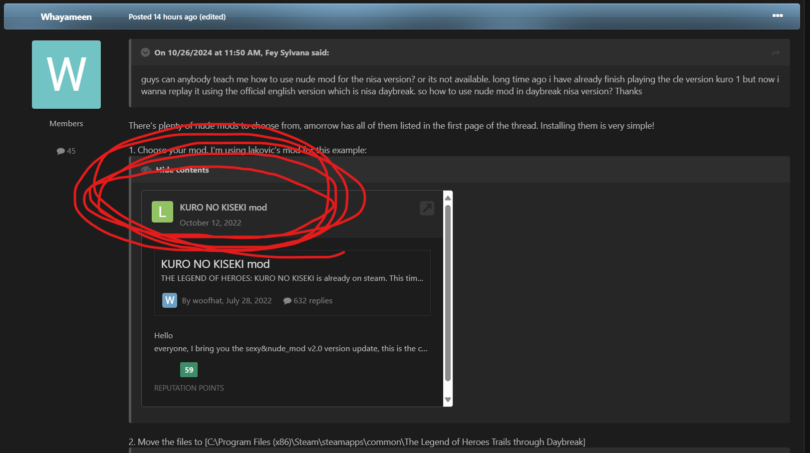810x453 pixels.
Task: Click the quoted text starting 'guys can anybody teach me'
Action: coord(460,85)
